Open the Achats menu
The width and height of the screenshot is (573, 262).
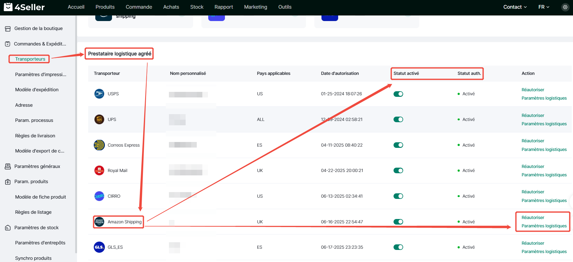(171, 7)
